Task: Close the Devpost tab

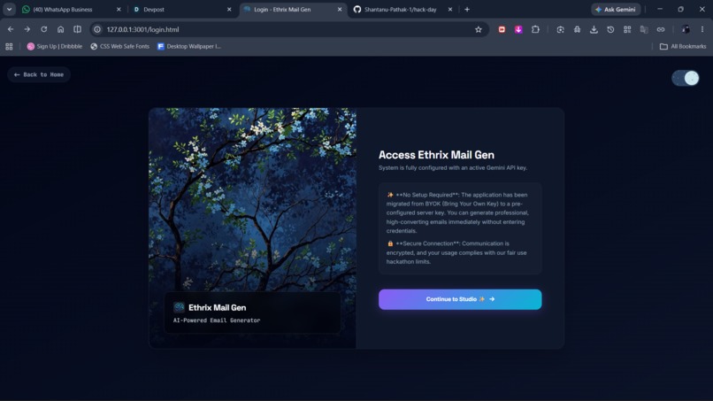Action: 229,10
